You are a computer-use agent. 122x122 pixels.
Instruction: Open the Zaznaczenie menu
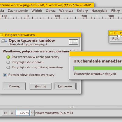pyautogui.click(x=18, y=11)
